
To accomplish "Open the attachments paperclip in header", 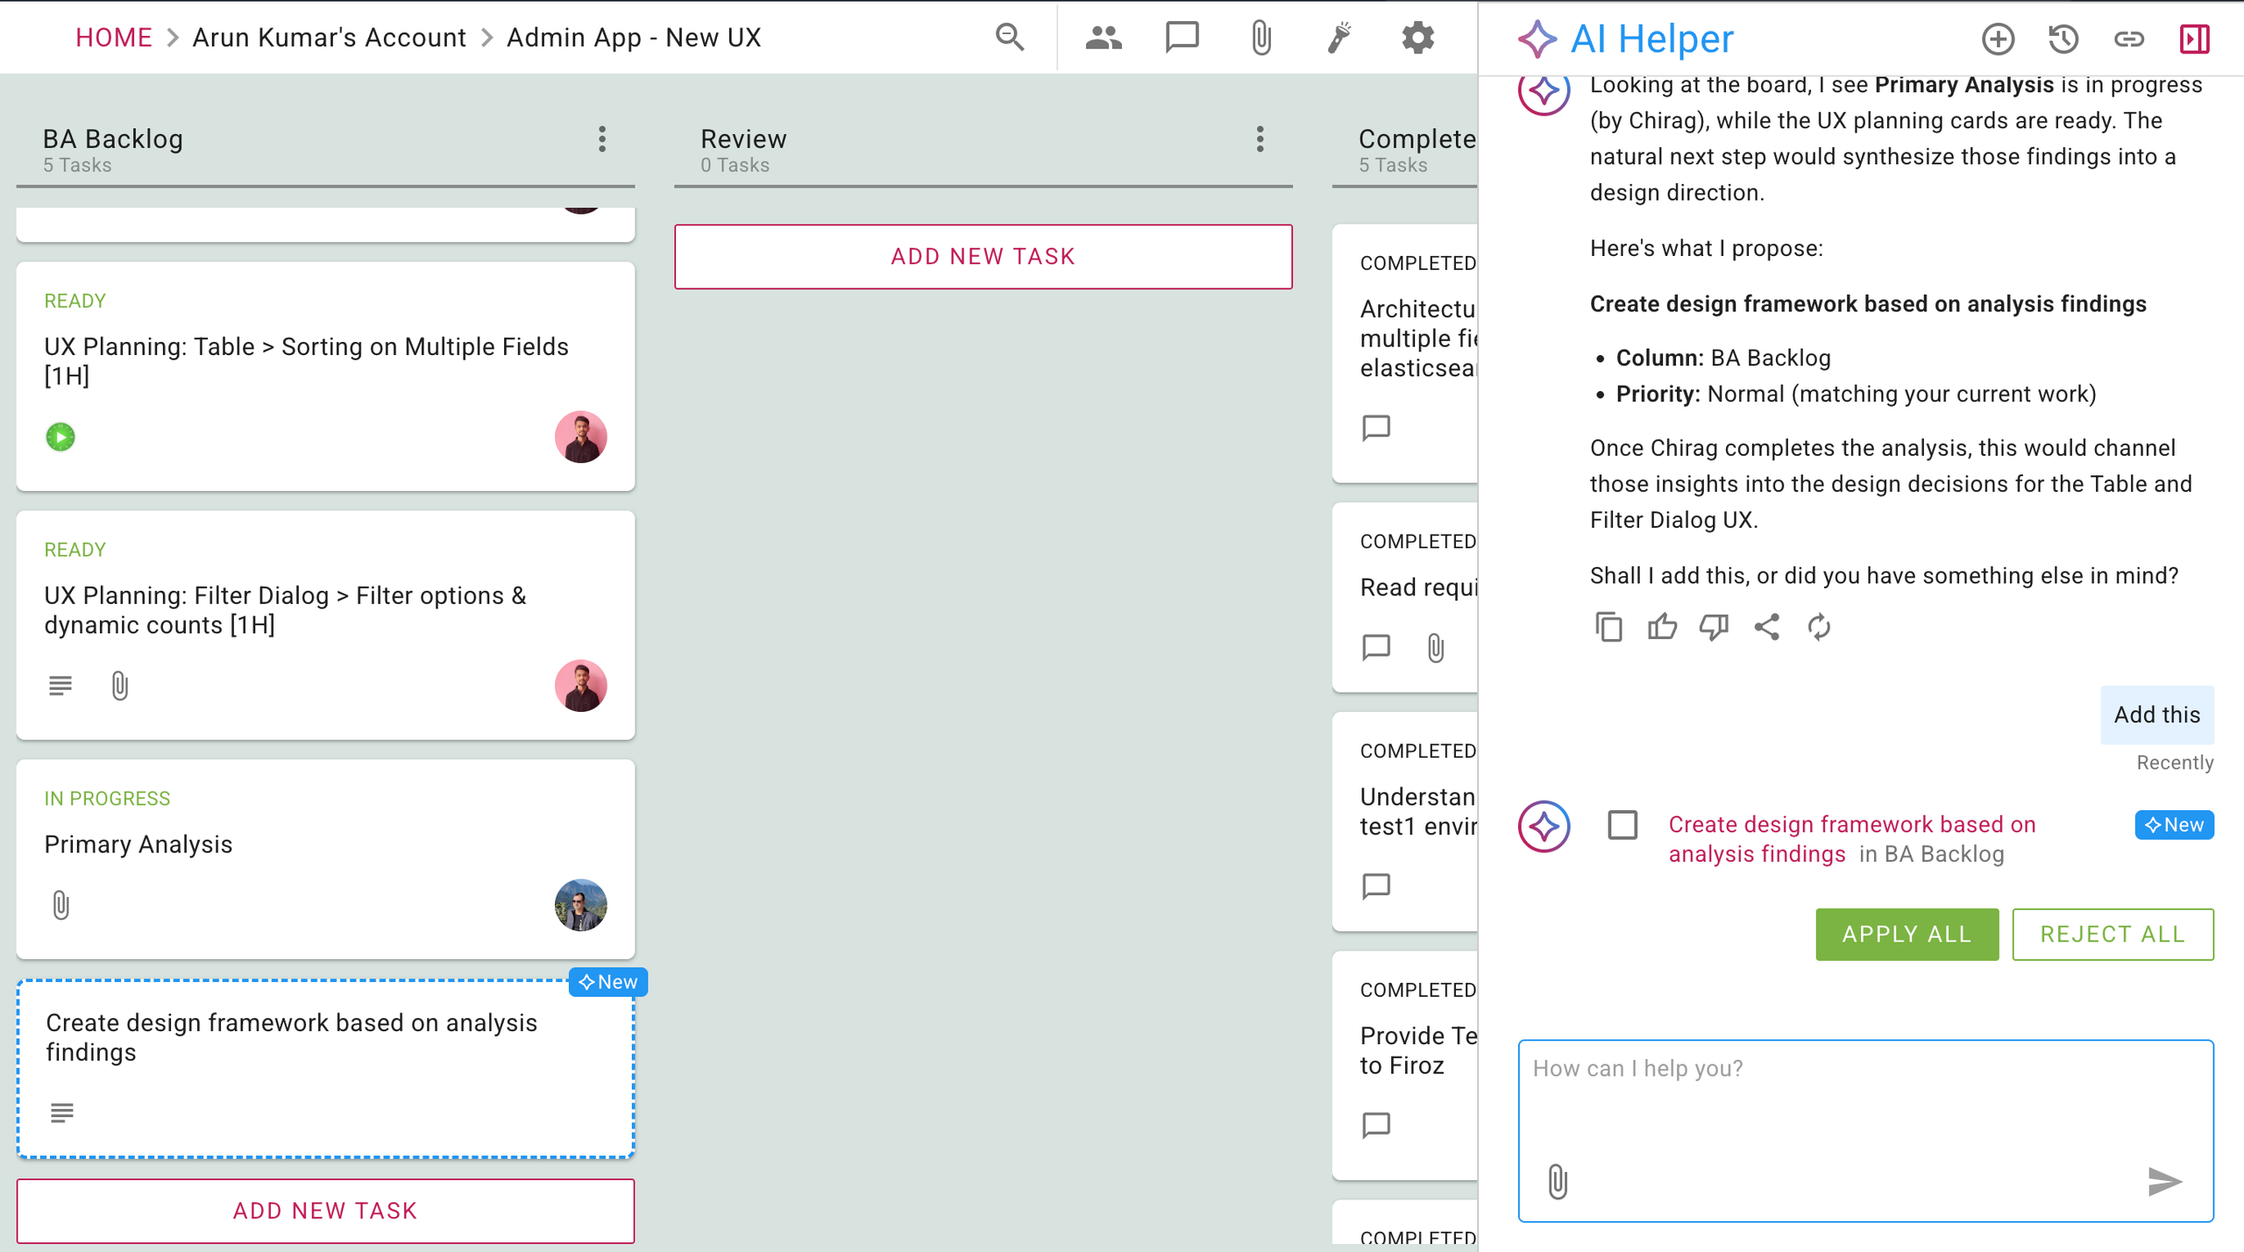I will pos(1260,38).
